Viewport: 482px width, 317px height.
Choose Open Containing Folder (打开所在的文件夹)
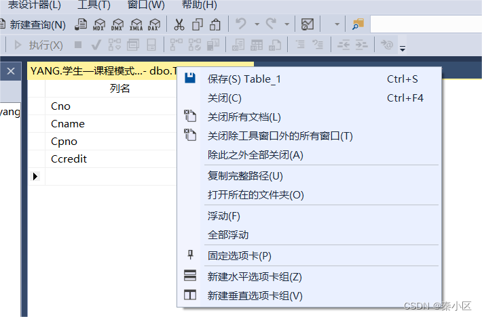(x=310, y=195)
